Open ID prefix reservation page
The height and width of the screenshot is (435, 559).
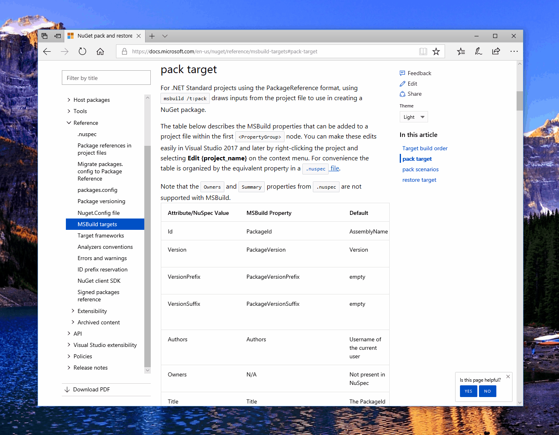pos(103,269)
